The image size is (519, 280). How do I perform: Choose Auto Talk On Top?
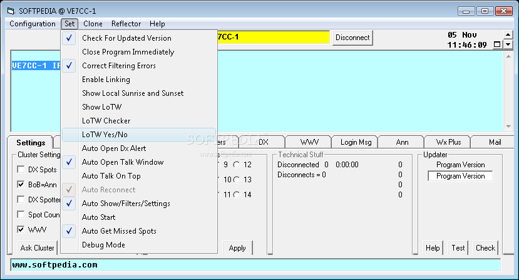pyautogui.click(x=139, y=176)
